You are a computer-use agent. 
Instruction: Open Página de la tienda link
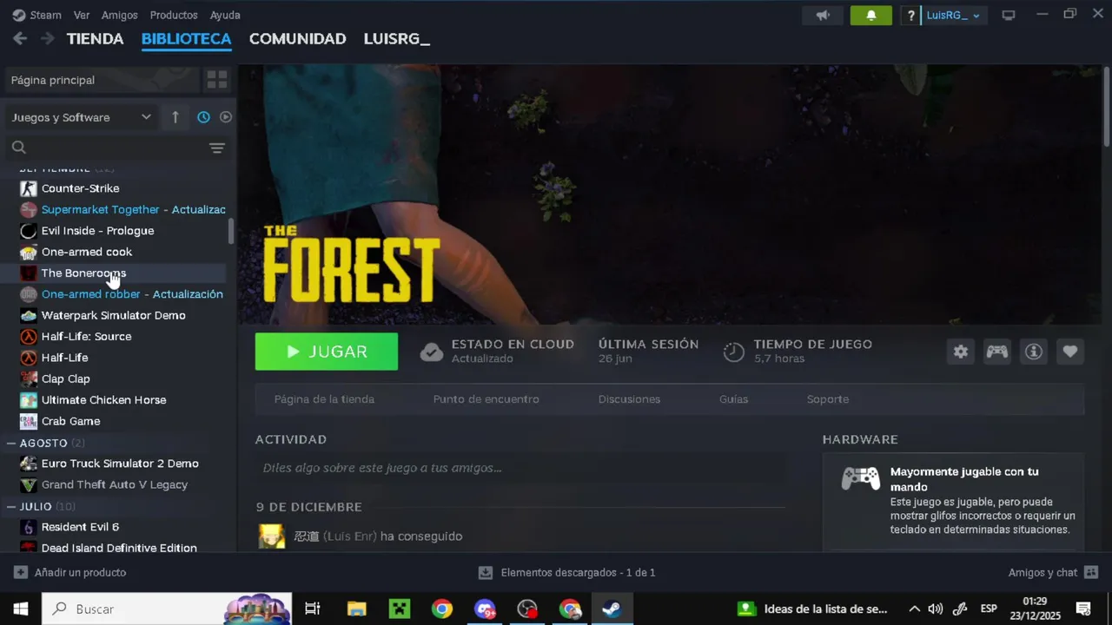pyautogui.click(x=324, y=399)
